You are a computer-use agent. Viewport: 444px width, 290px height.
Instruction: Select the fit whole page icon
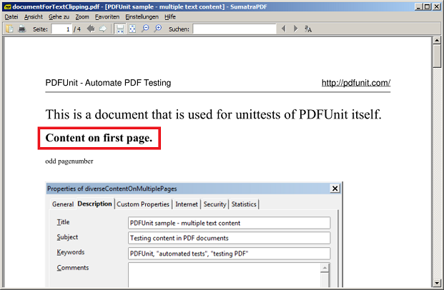tap(132, 29)
